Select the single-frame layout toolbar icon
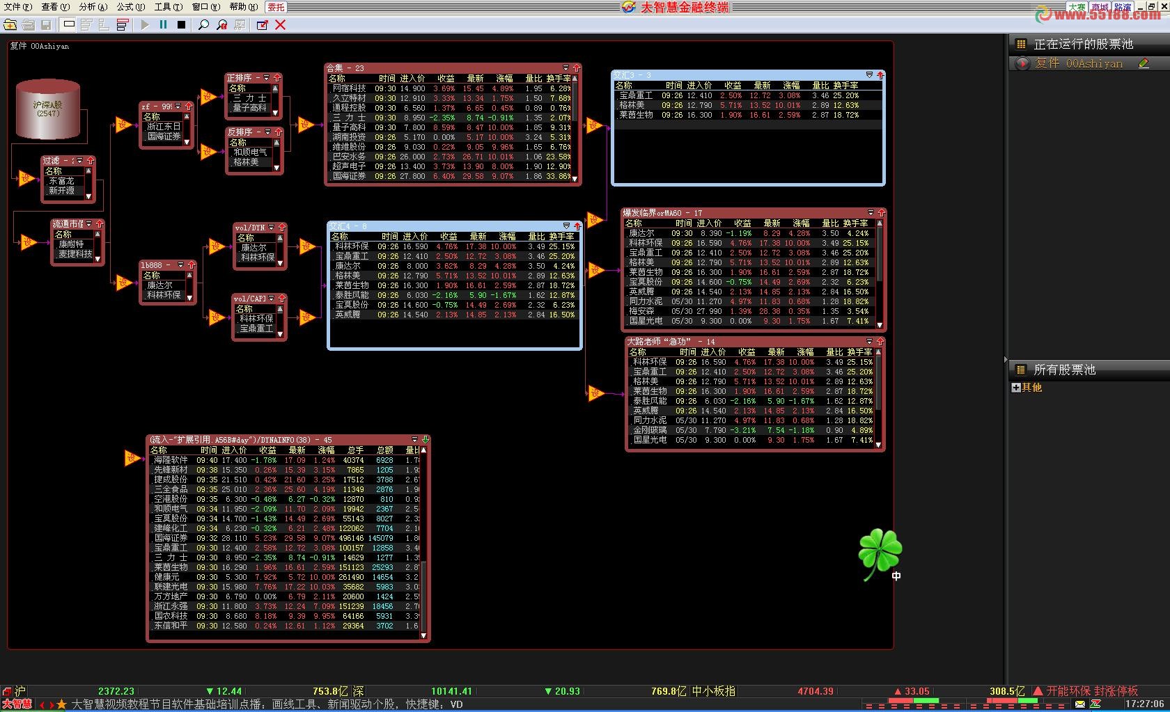 68,25
